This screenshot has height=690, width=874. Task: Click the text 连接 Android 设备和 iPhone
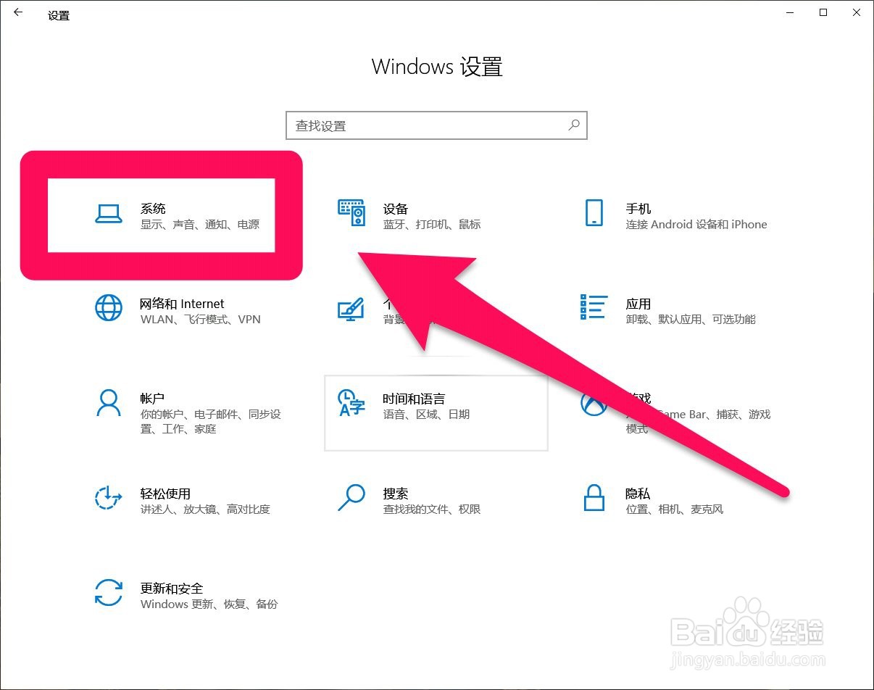click(x=696, y=225)
